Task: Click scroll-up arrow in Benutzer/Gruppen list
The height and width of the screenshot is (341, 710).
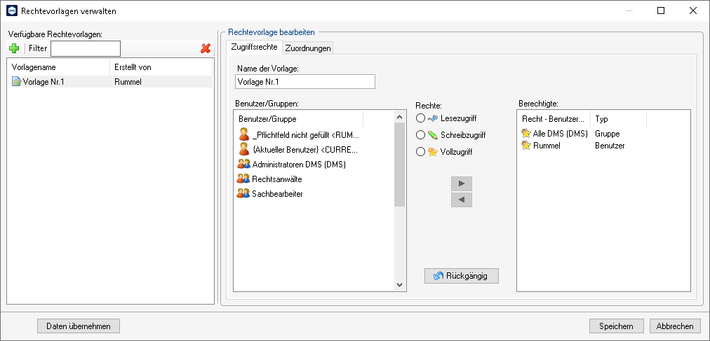Action: (399, 117)
